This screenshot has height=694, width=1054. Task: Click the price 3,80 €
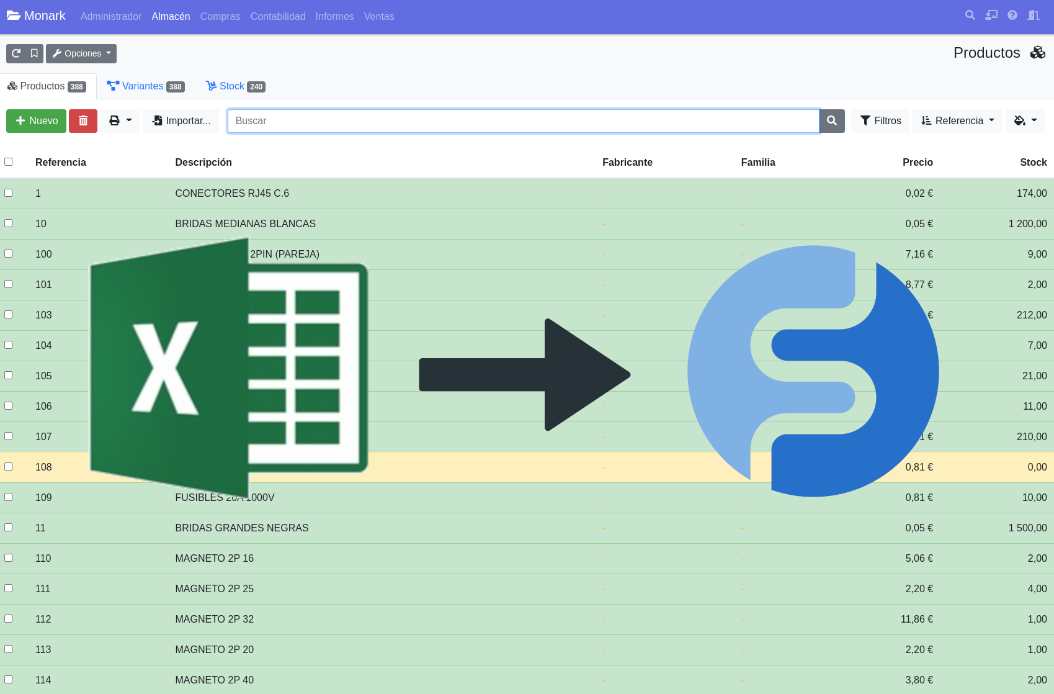click(x=919, y=680)
